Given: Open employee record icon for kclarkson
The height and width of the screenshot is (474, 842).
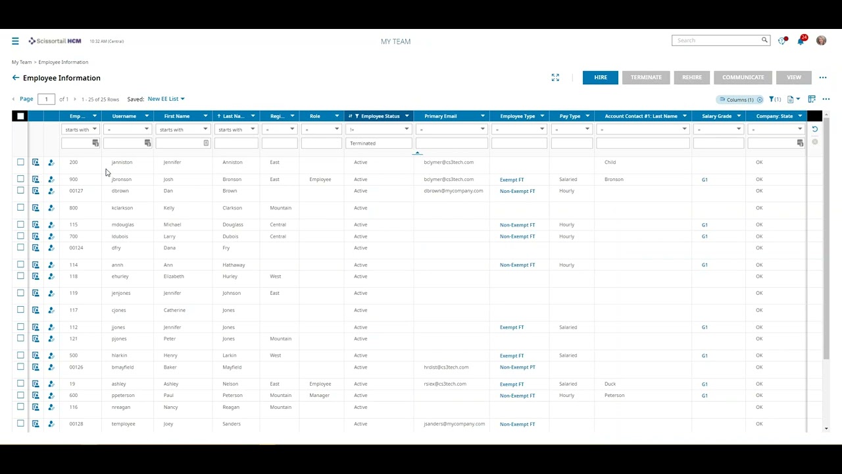Looking at the screenshot, I should (x=36, y=208).
